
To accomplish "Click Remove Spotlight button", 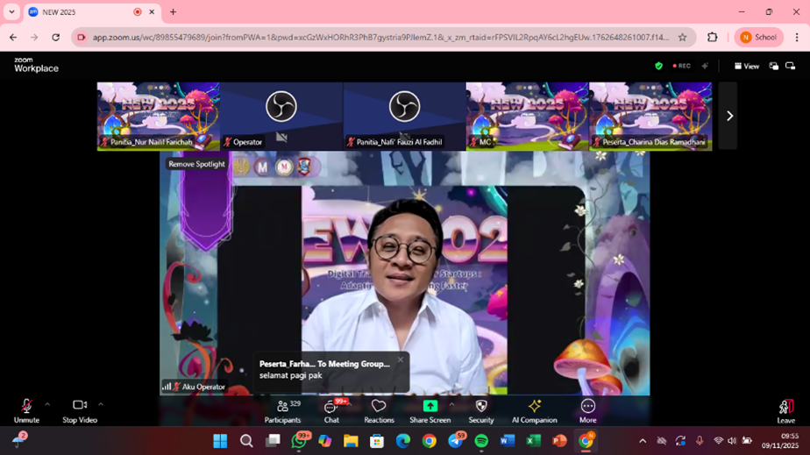I will (196, 164).
